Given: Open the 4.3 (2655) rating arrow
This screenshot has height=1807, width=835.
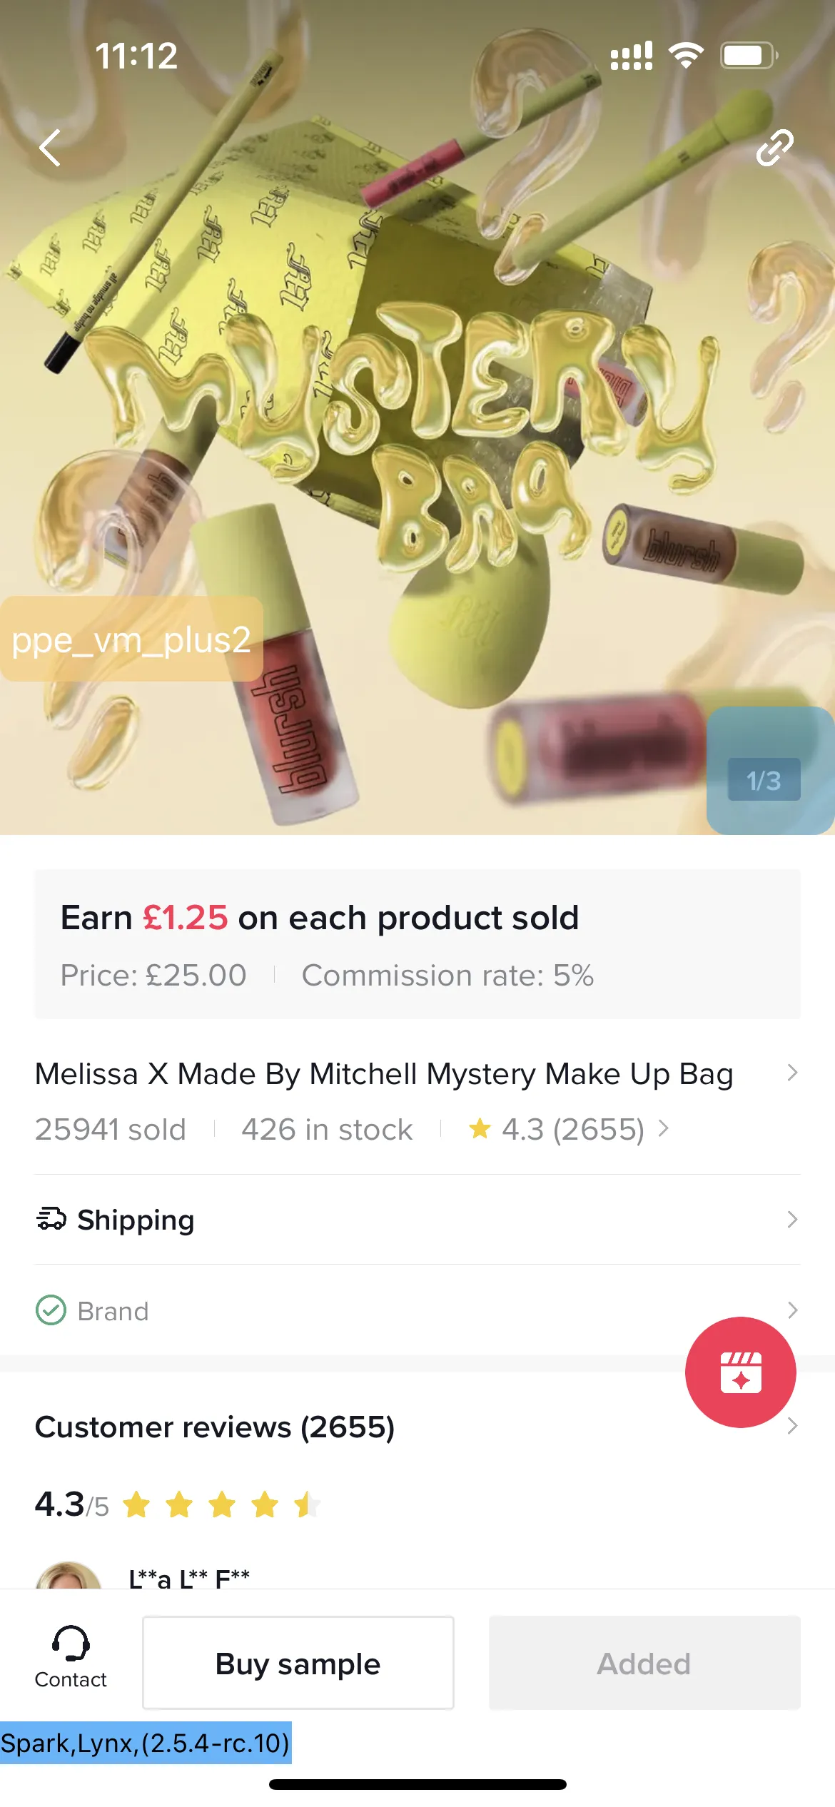Looking at the screenshot, I should tap(664, 1129).
